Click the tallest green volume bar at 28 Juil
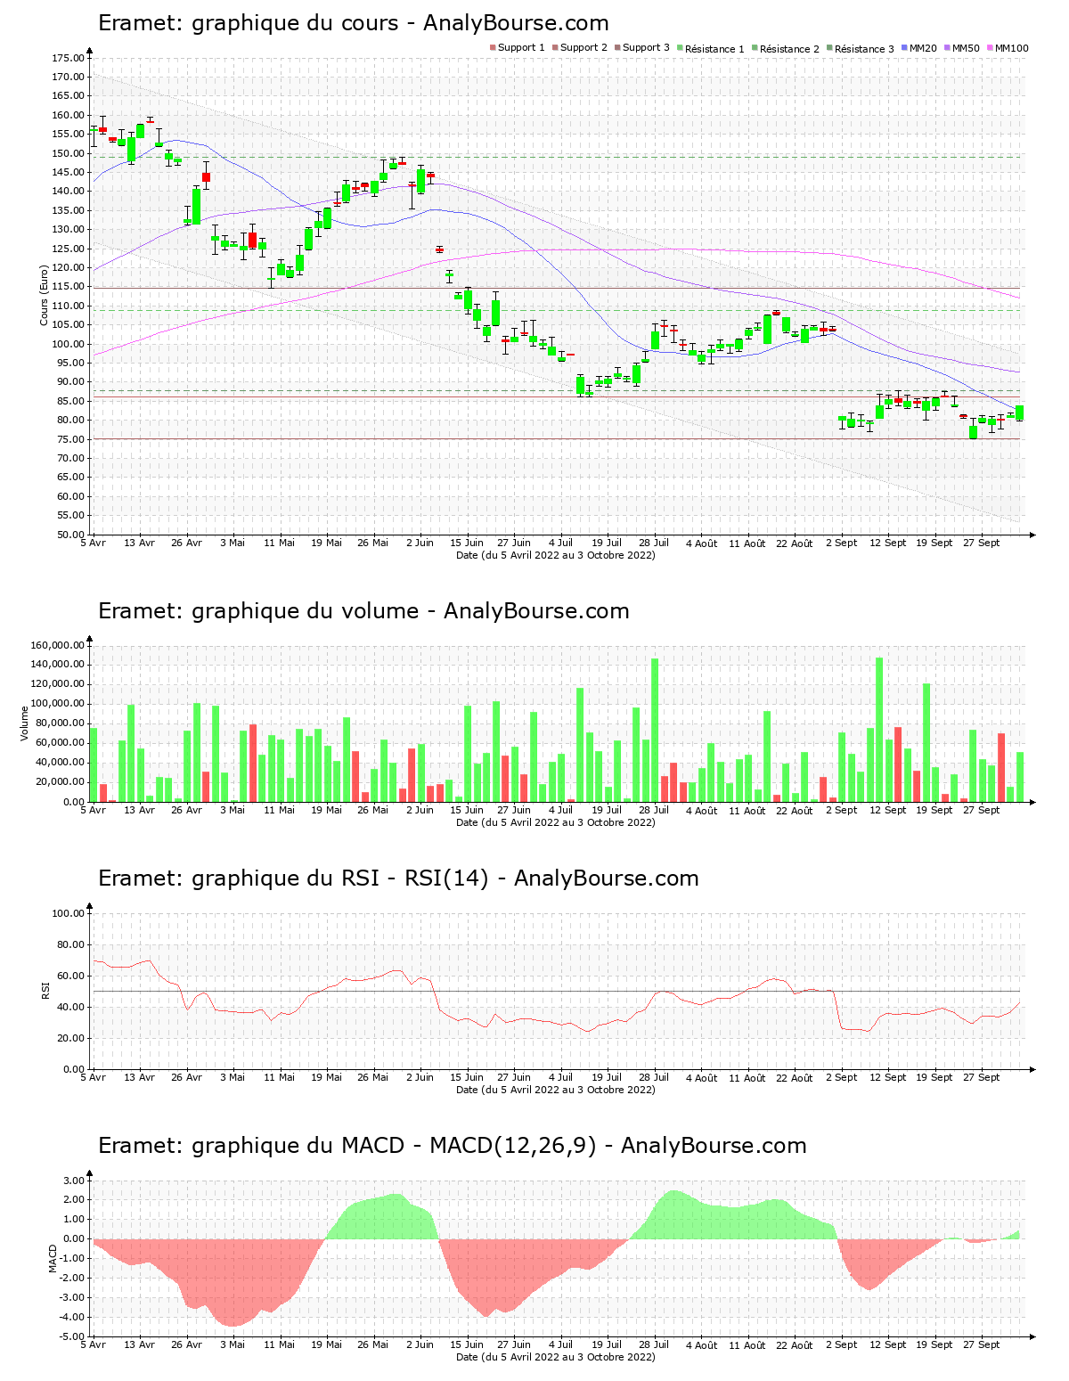This screenshot has width=1069, height=1381. coord(655,730)
